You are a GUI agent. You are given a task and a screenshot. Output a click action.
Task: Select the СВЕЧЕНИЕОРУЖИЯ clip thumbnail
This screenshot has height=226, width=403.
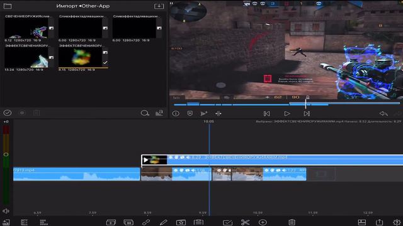26,28
